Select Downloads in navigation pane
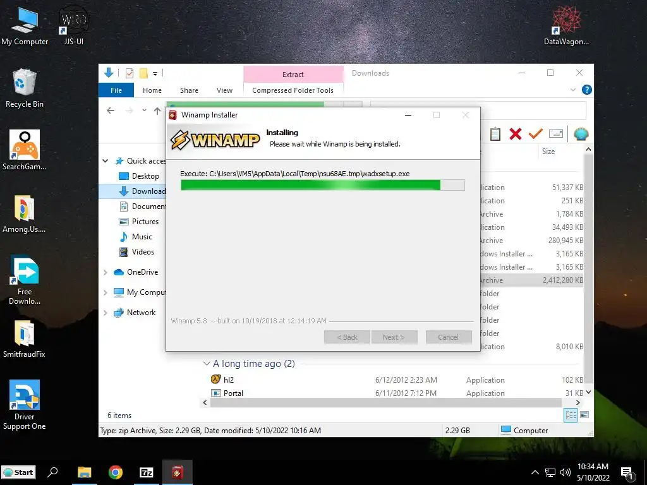The height and width of the screenshot is (485, 647). [x=142, y=191]
